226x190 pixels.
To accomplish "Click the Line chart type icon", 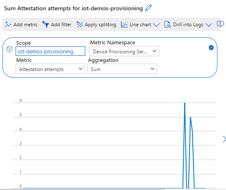I will 124,24.
